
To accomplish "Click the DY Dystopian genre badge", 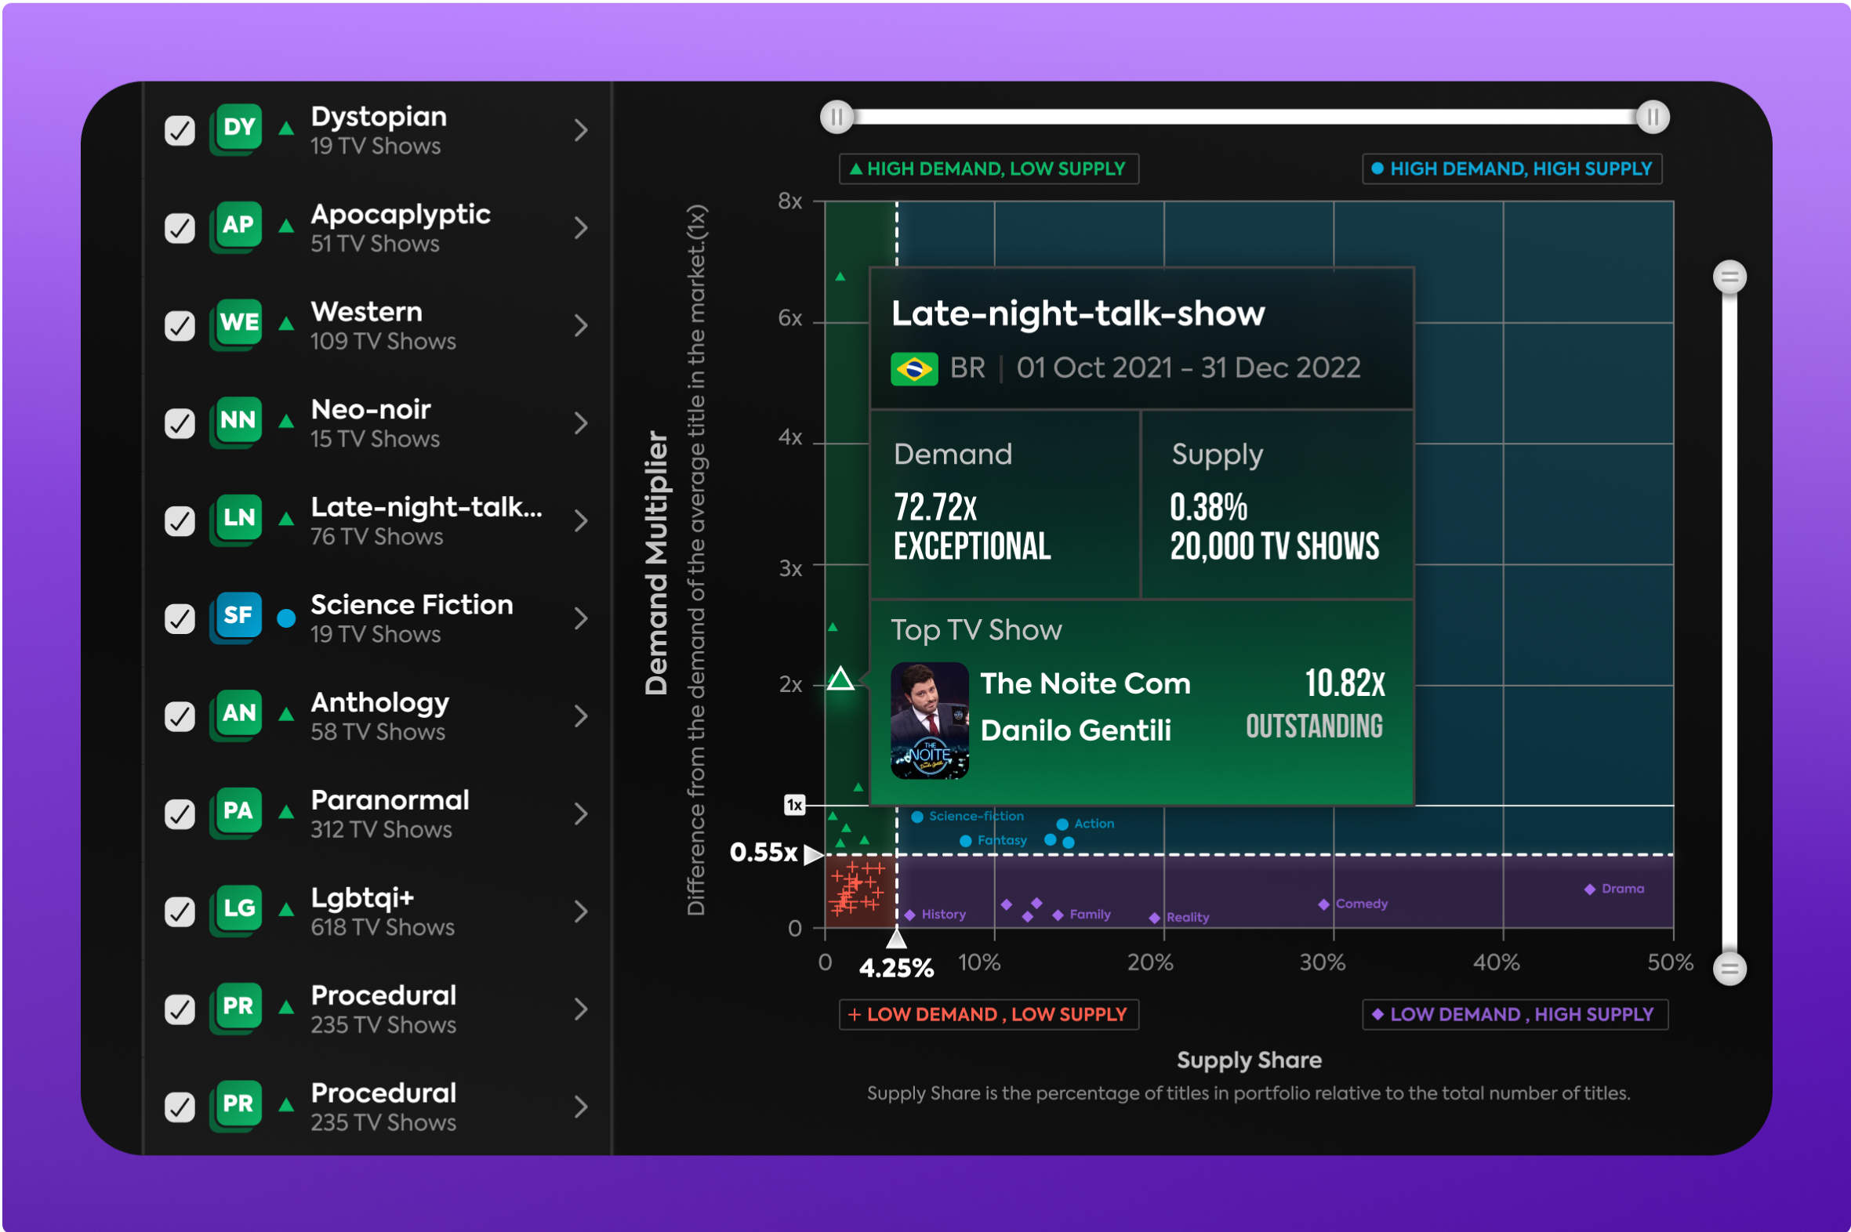I will pos(238,128).
